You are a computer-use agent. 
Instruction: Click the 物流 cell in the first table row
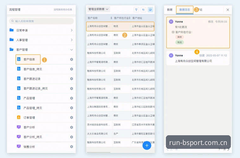(x=116, y=26)
